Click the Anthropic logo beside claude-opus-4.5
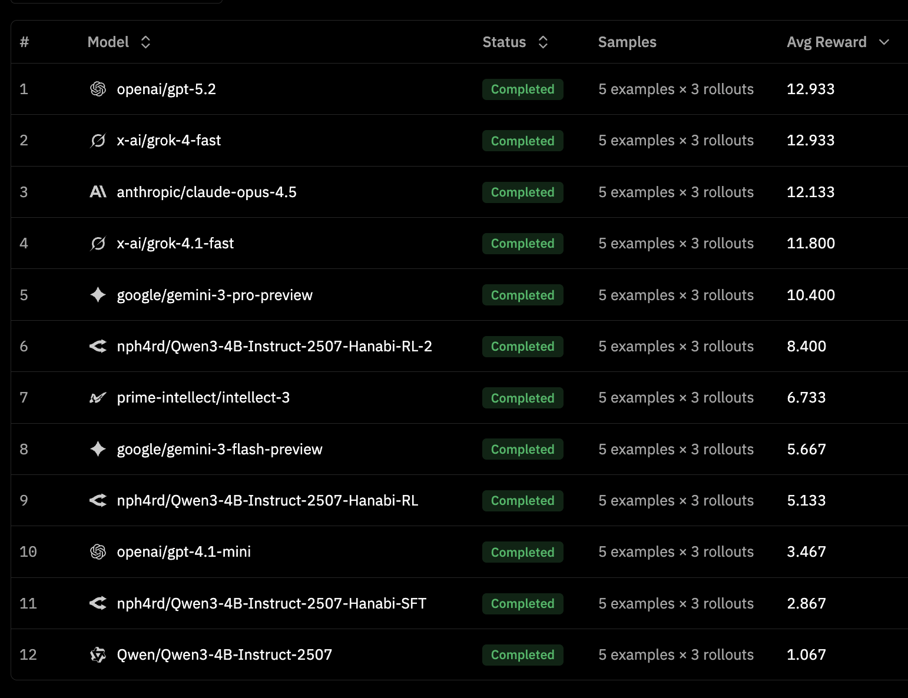 [x=98, y=192]
